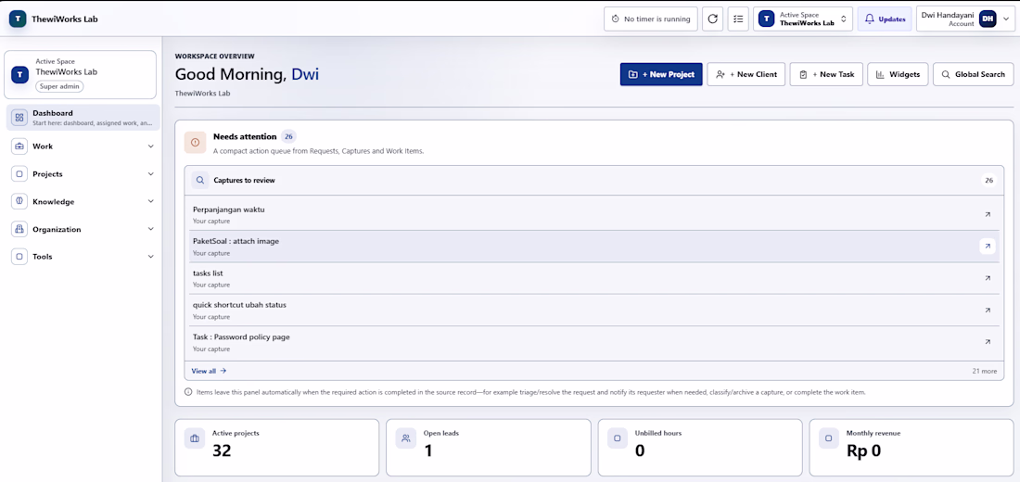Click the Monthly revenue card icon

829,438
